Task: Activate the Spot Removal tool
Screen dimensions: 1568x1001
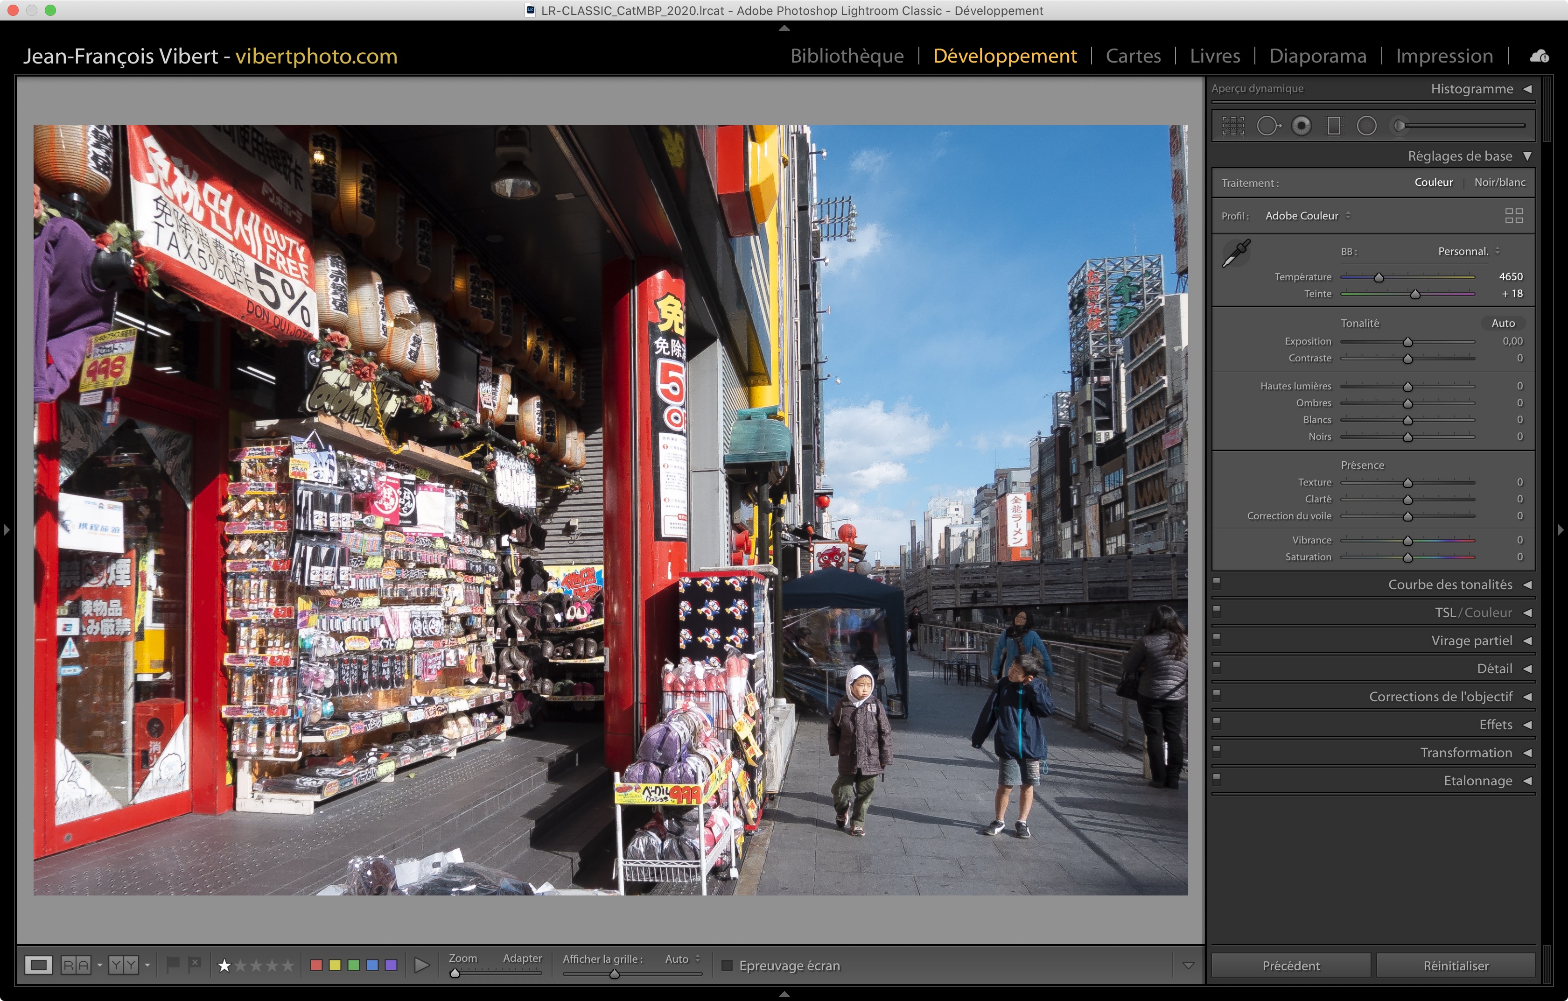Action: (1268, 126)
